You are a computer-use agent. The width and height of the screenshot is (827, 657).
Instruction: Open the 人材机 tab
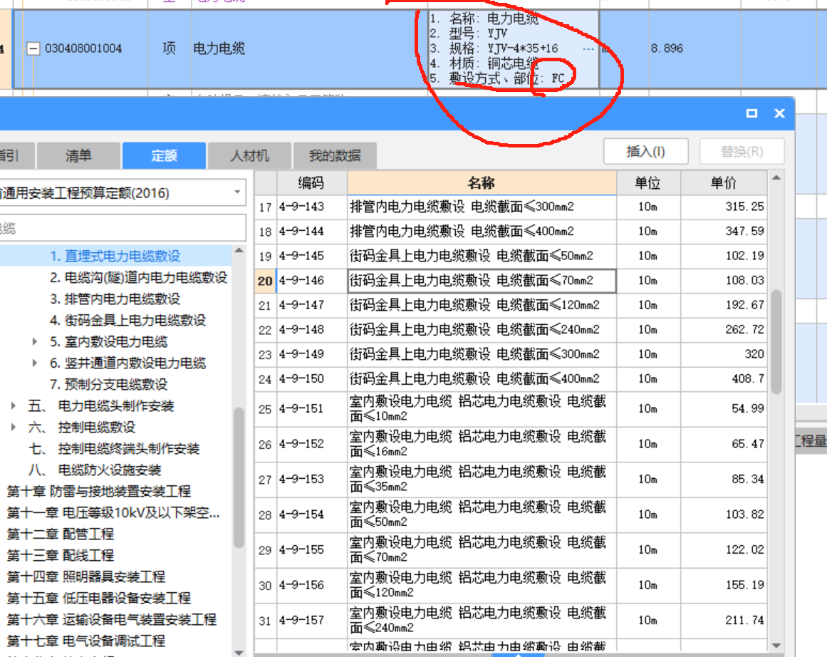pos(249,155)
